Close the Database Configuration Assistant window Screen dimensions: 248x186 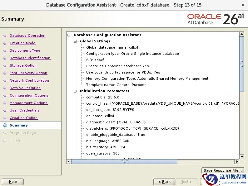pyautogui.click(x=243, y=5)
